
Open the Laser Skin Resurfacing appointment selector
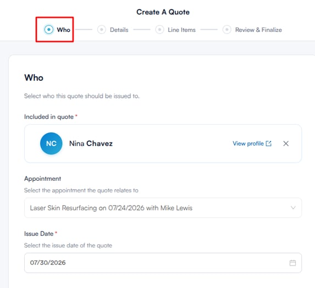click(x=163, y=208)
